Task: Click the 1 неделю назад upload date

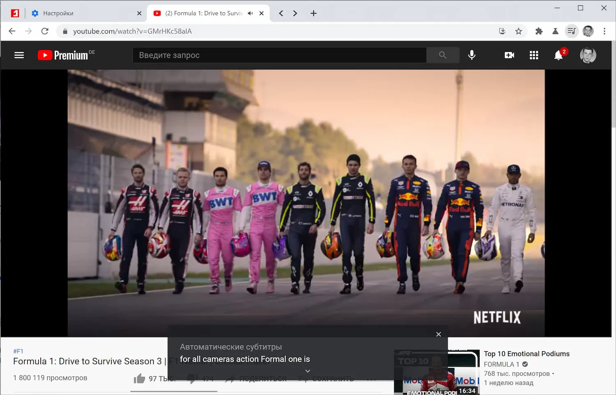Action: (x=508, y=383)
